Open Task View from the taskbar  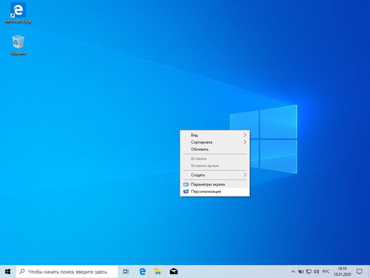(126, 272)
